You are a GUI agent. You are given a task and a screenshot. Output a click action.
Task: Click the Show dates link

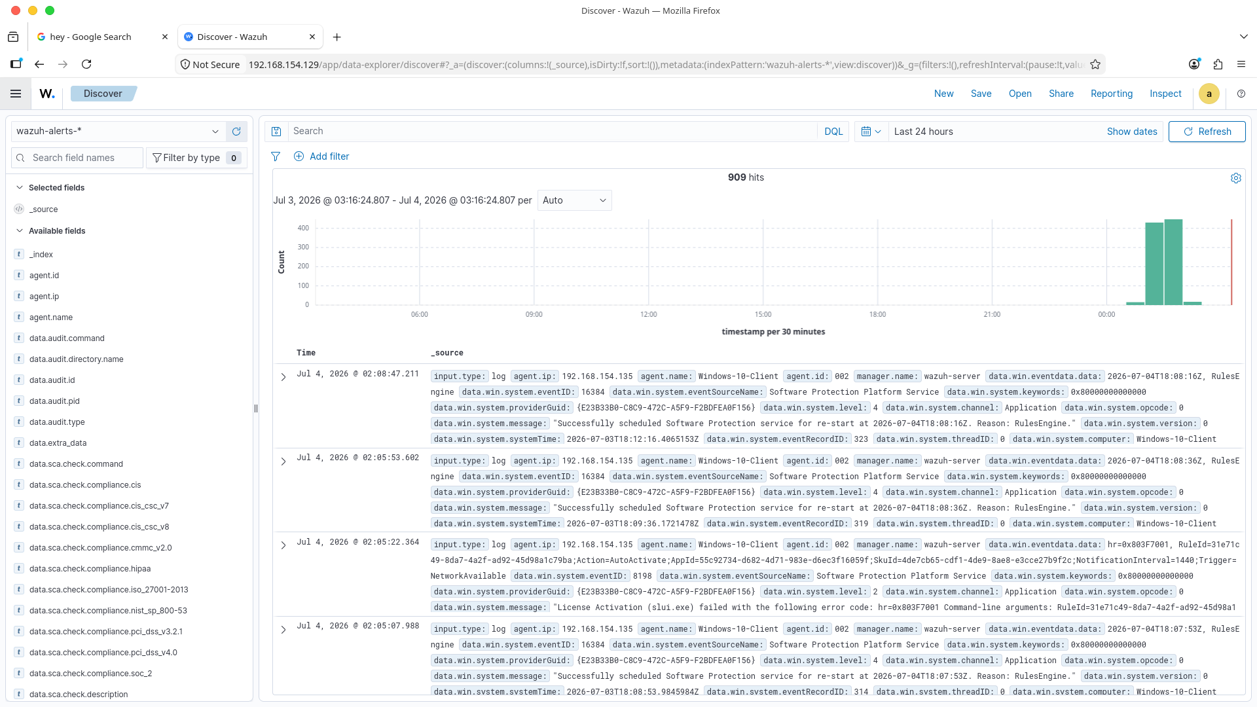pos(1131,132)
